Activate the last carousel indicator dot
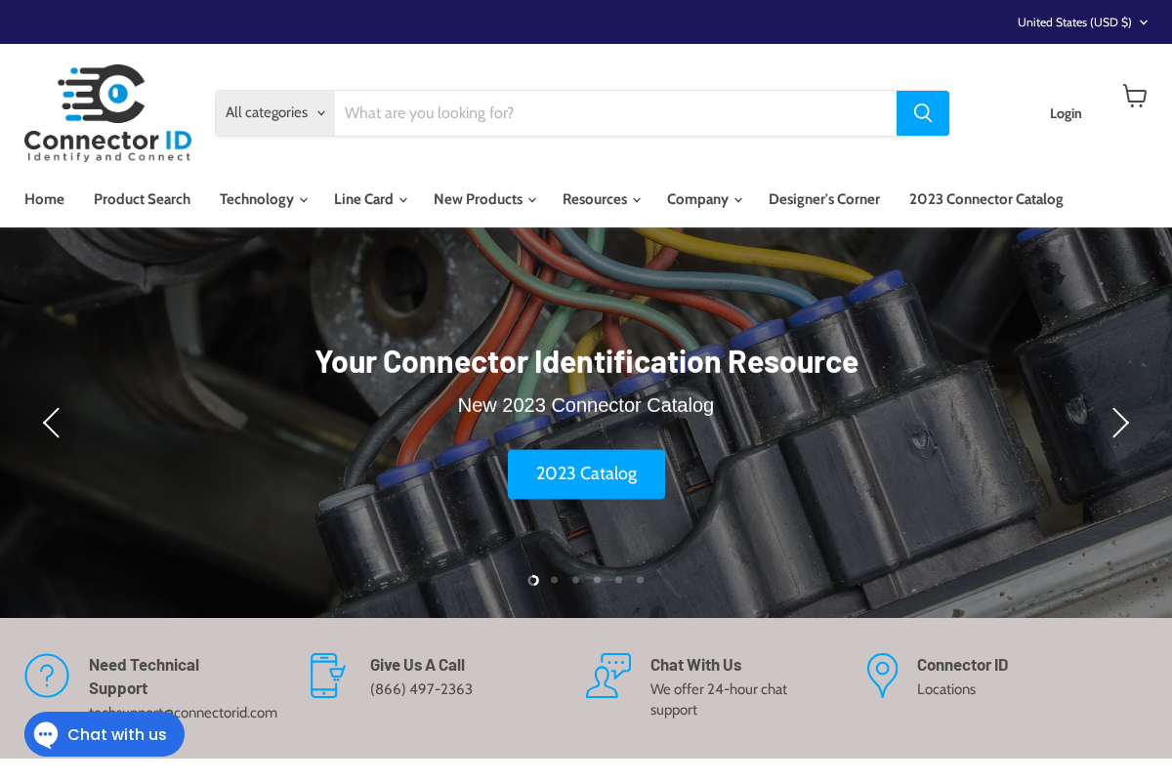The height and width of the screenshot is (781, 1172). tap(640, 579)
